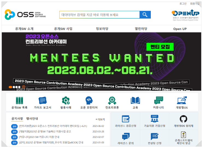Click the MENTEES WANTED banner image
Screen dimensions: 203x148
[102, 62]
